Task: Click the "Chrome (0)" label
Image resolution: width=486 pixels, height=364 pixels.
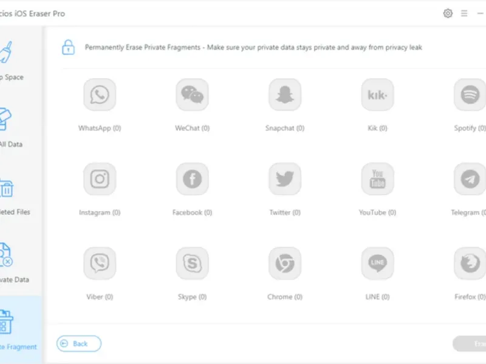Action: 285,297
